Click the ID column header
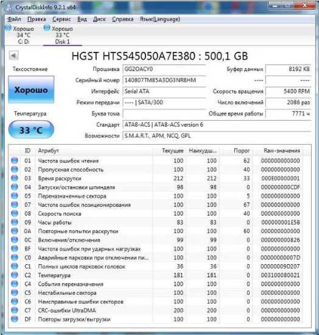 point(27,151)
